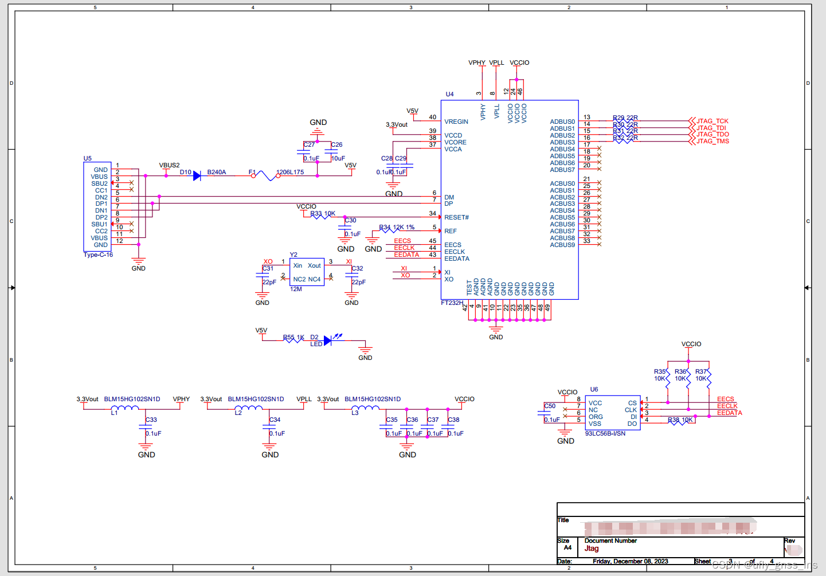Select the R33 10K resistor symbol
The width and height of the screenshot is (826, 576).
(x=322, y=217)
